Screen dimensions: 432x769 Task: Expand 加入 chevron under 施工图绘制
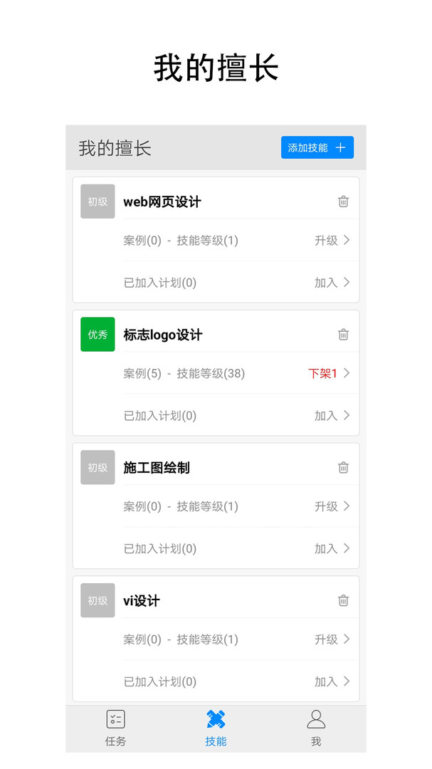pyautogui.click(x=347, y=548)
